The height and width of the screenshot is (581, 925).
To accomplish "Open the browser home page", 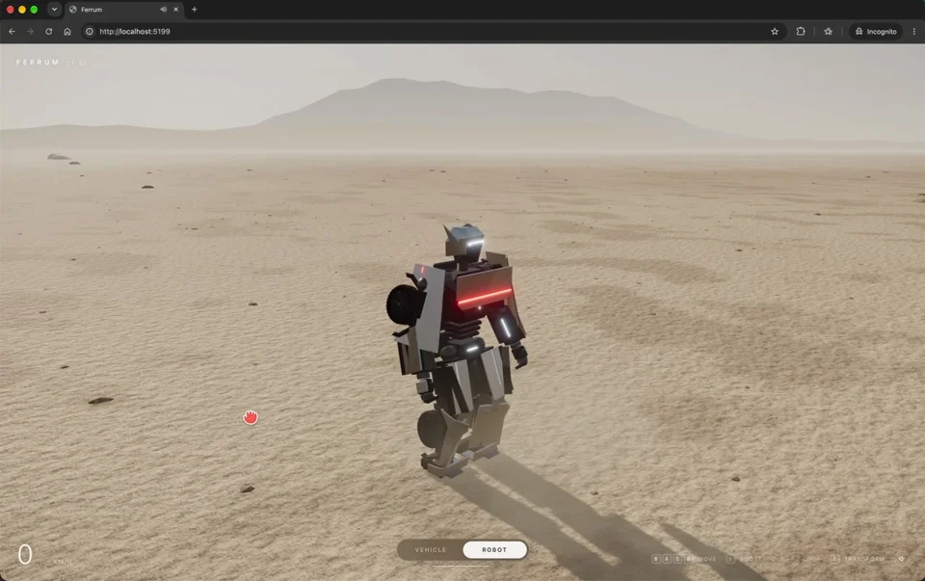I will (67, 31).
